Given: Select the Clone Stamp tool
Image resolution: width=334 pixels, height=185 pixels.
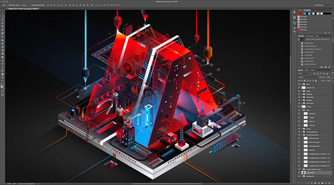Looking at the screenshot, I should click(x=3, y=40).
